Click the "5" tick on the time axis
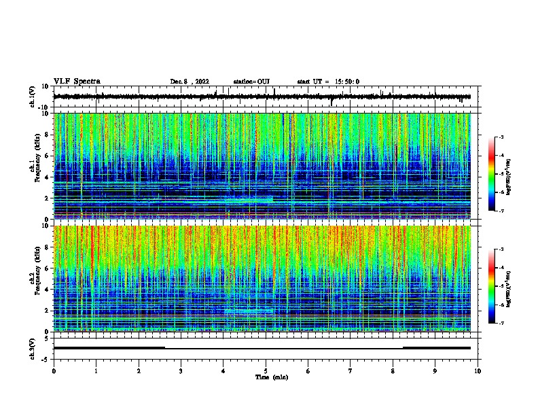Viewport: 538px width, 416px height. click(x=266, y=371)
